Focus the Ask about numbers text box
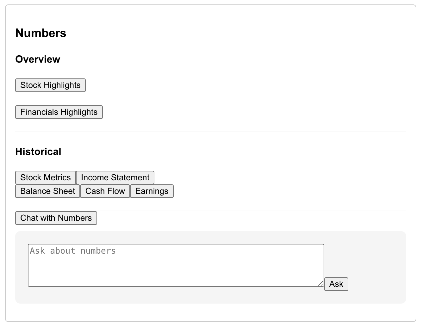 tap(176, 269)
